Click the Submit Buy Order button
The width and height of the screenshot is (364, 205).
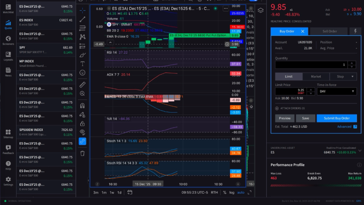pos(337,118)
